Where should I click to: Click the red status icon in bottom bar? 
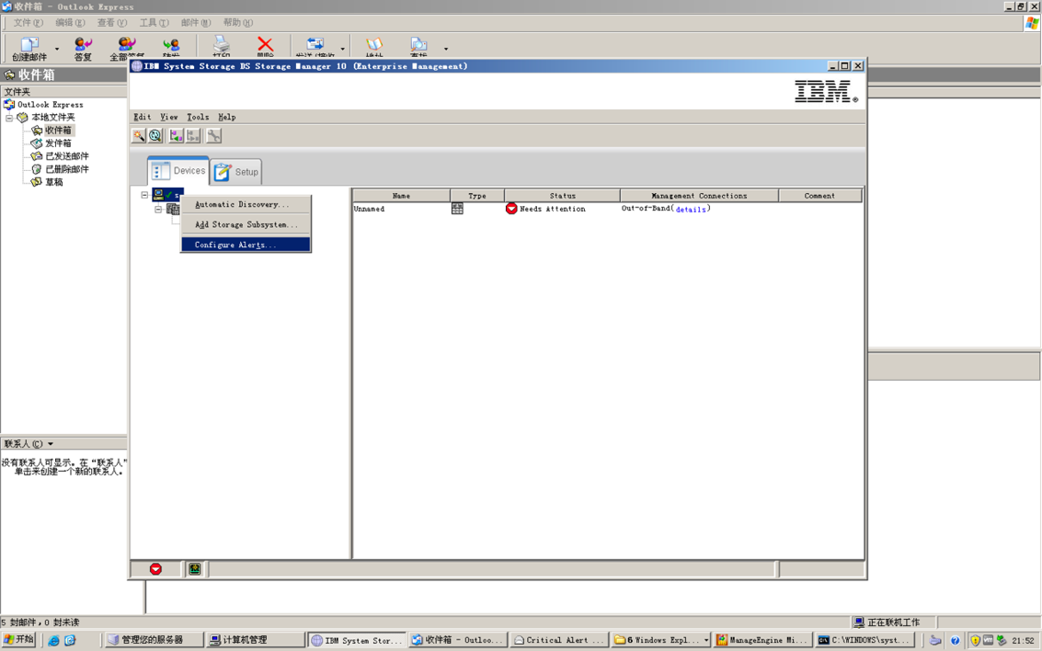point(155,569)
